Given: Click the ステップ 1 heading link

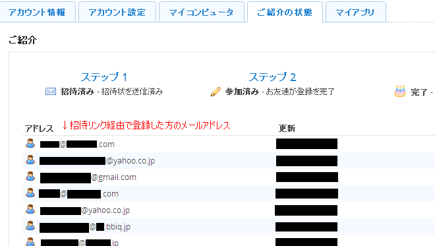Looking at the screenshot, I should tap(104, 77).
